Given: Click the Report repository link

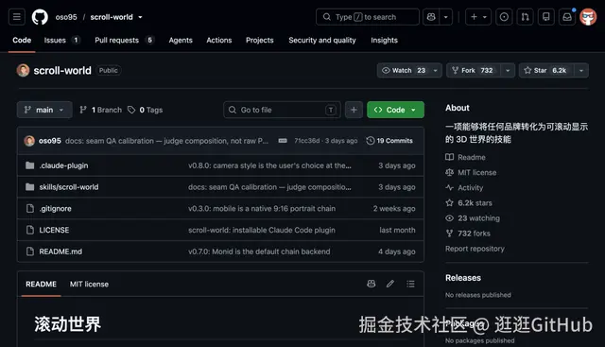Looking at the screenshot, I should [x=475, y=249].
